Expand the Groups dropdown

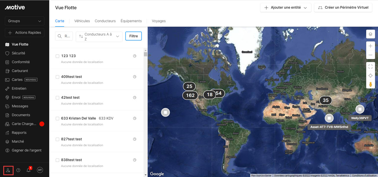point(25,21)
